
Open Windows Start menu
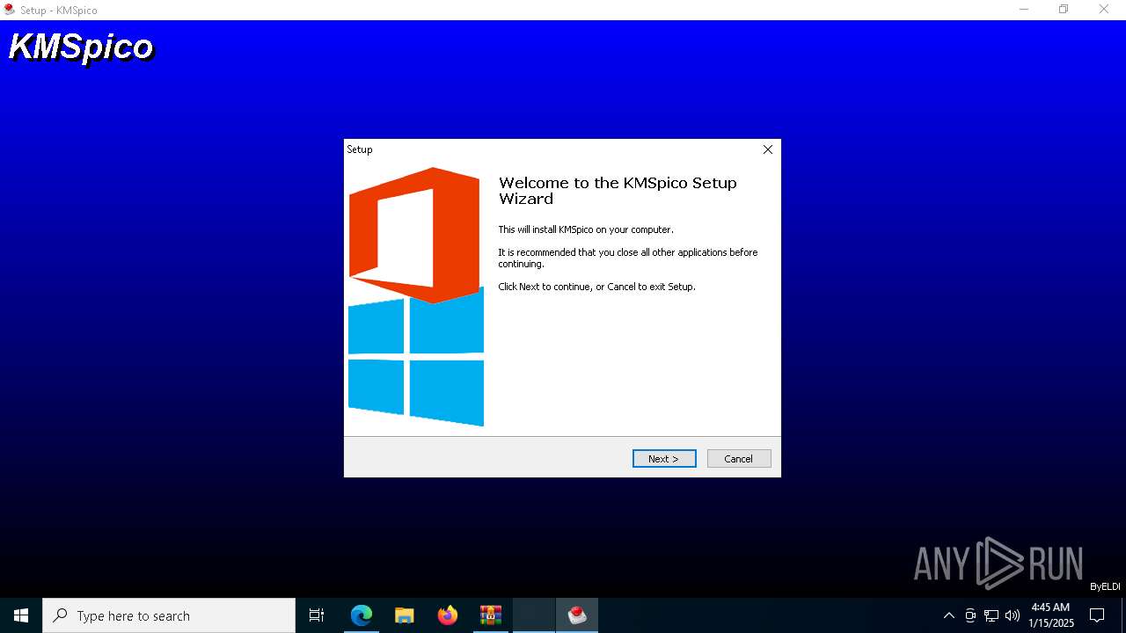[x=21, y=615]
